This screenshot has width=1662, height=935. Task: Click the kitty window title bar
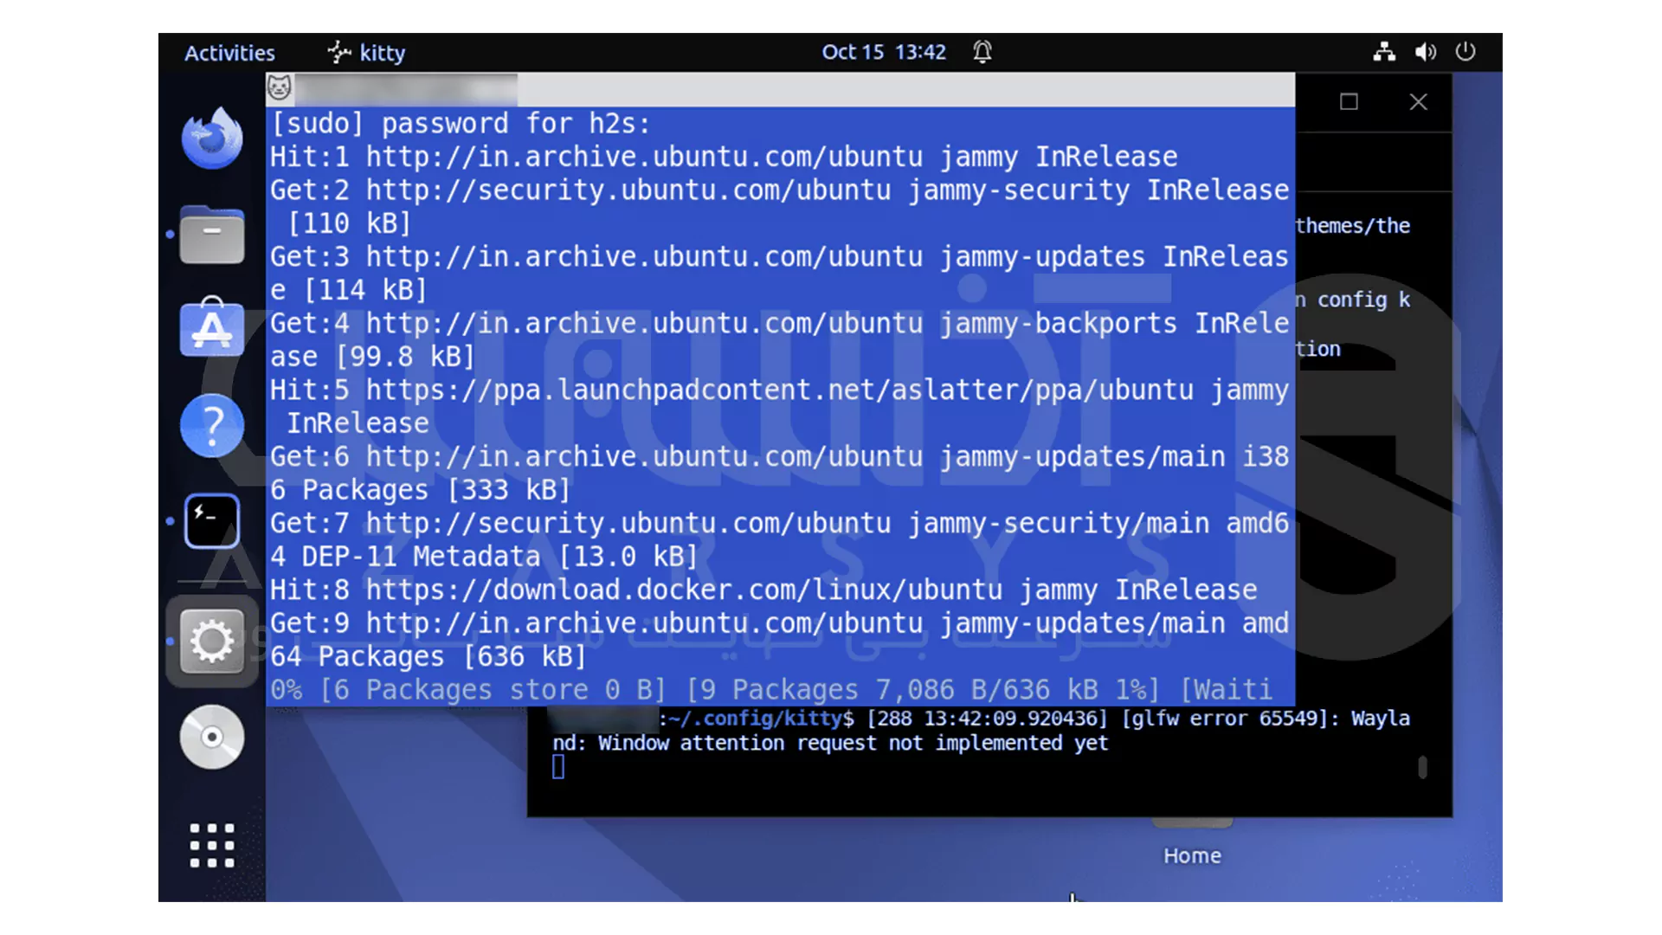click(780, 89)
